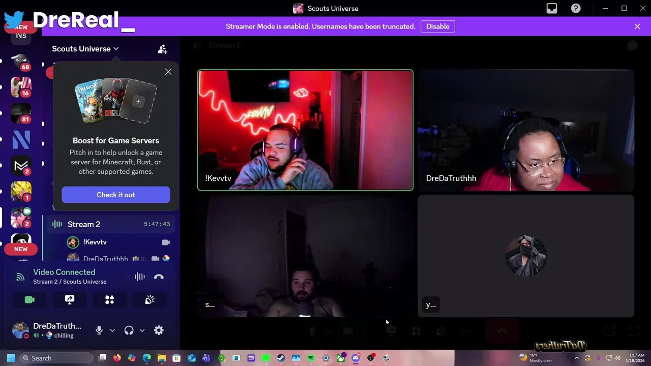Open the Help question mark icon

click(x=576, y=9)
